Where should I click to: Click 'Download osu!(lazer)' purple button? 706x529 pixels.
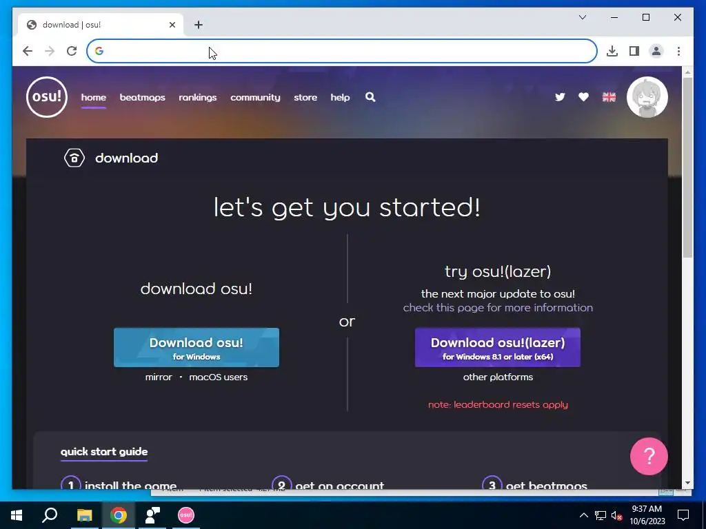click(x=498, y=347)
